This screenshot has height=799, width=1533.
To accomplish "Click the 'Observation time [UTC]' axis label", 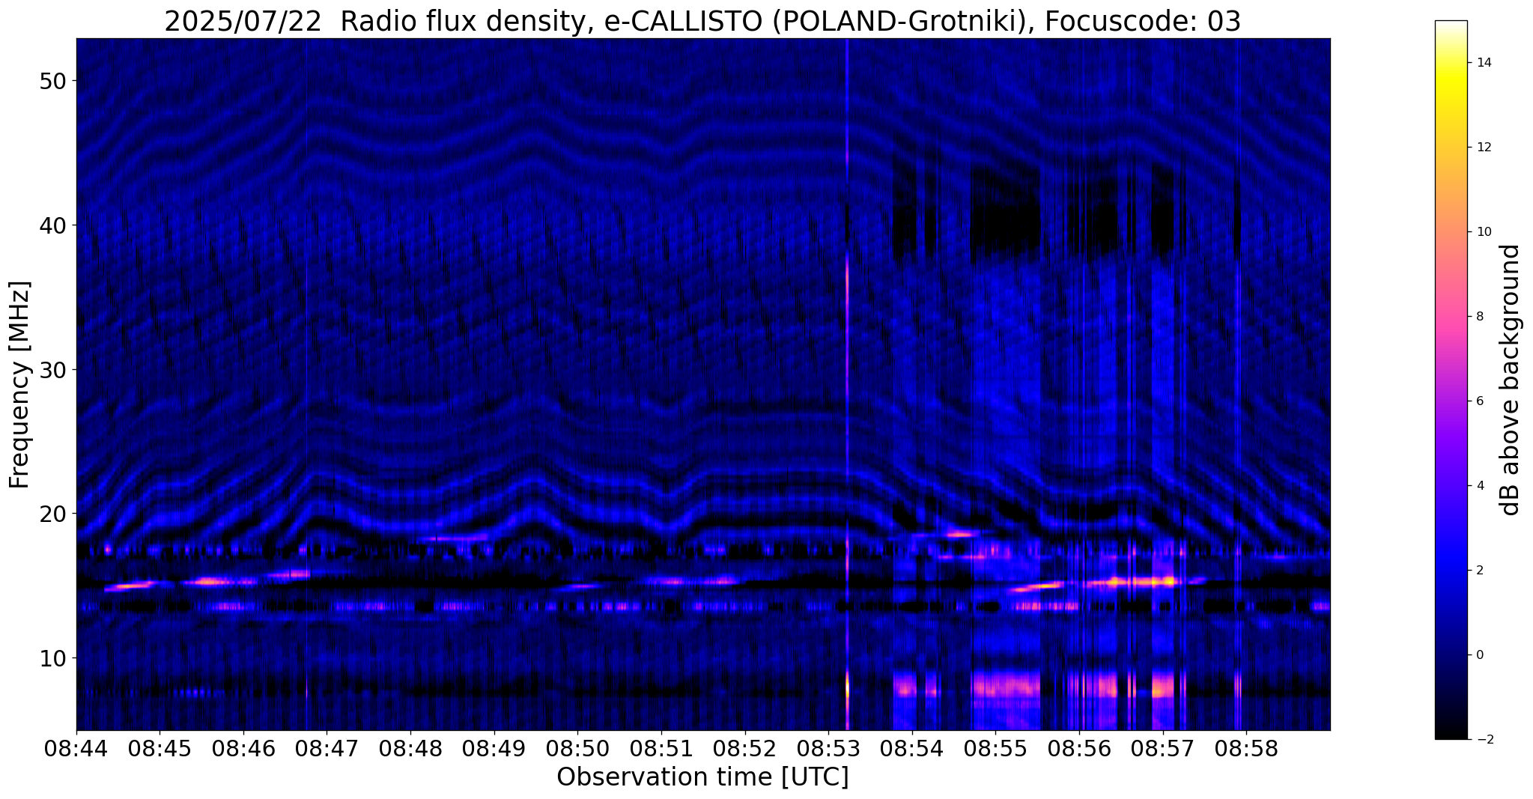I will [x=702, y=777].
